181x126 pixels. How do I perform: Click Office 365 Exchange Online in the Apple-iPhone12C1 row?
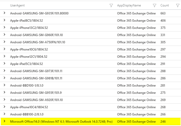136,57
